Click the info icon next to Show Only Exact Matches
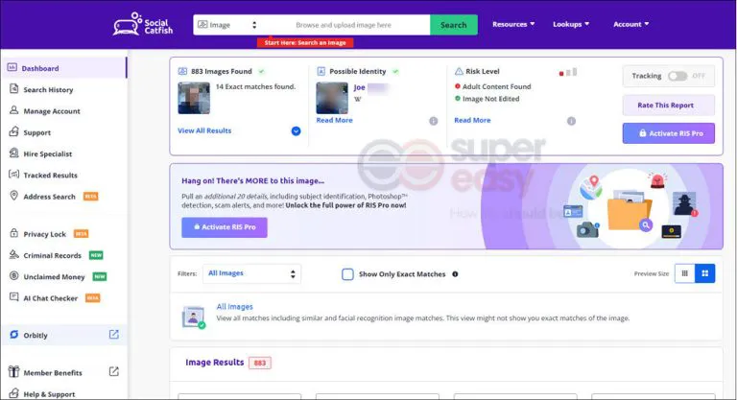Viewport: 737px width, 400px height. point(455,274)
